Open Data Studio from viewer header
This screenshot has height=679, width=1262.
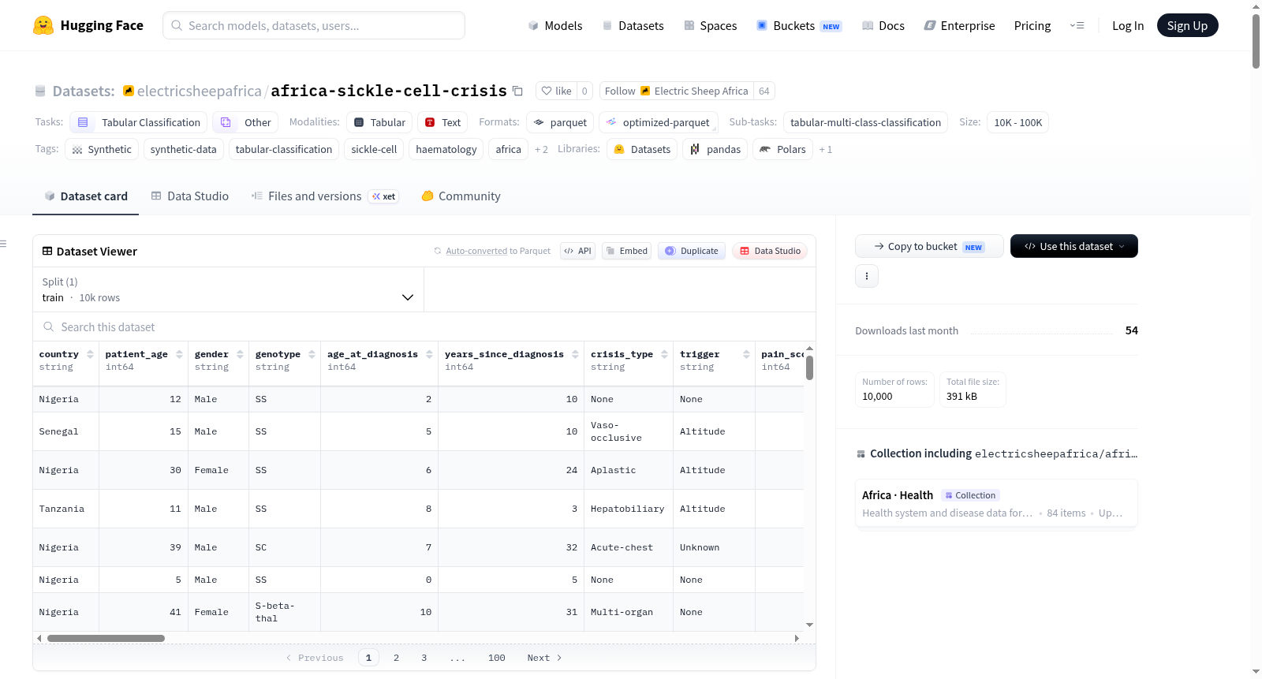[770, 251]
